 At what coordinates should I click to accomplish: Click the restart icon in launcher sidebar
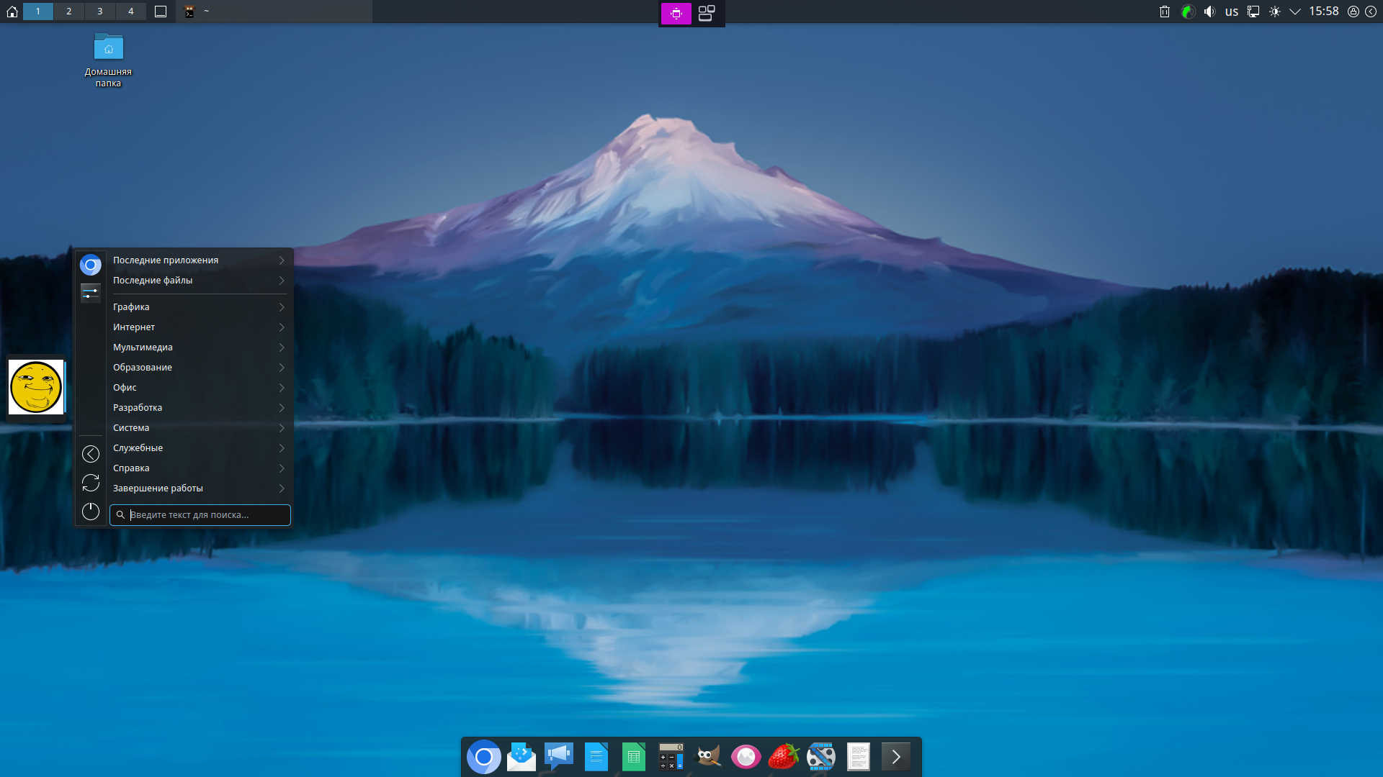(91, 483)
